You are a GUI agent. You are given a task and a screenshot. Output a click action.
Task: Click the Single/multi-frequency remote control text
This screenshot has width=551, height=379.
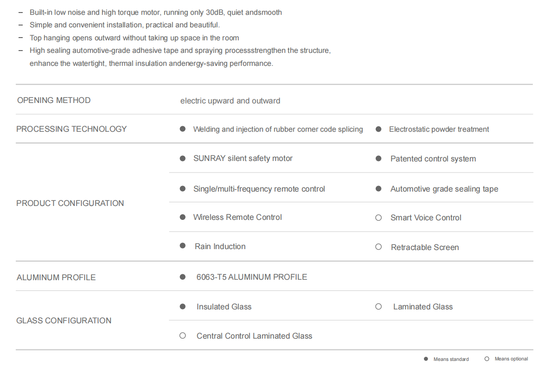(x=259, y=189)
